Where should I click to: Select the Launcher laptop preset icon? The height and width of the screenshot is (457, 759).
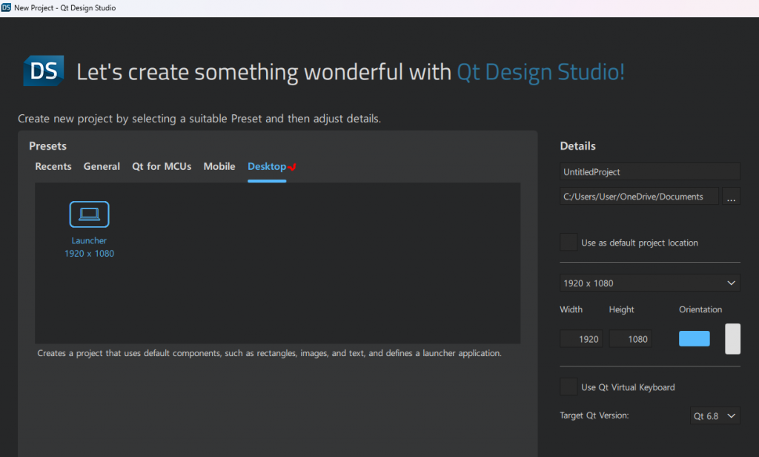coord(89,214)
